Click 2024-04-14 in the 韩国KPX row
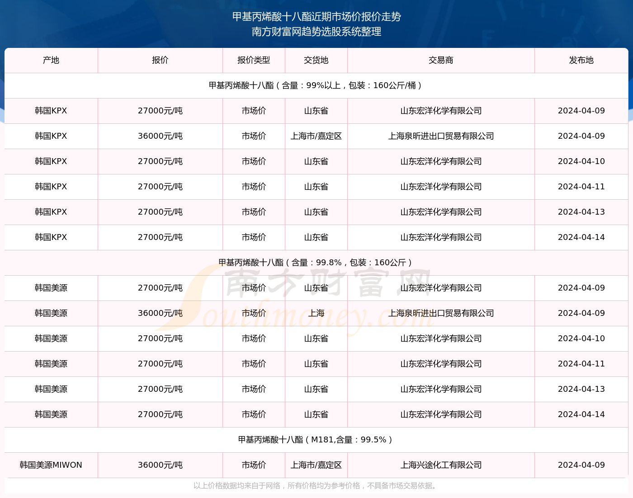The height and width of the screenshot is (498, 633). [x=581, y=237]
